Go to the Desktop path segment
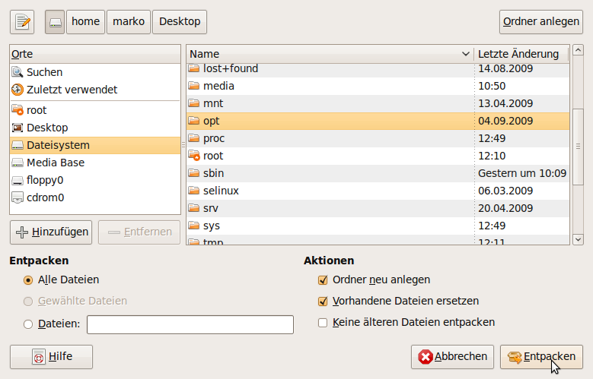This screenshot has height=379, width=593. pos(180,22)
